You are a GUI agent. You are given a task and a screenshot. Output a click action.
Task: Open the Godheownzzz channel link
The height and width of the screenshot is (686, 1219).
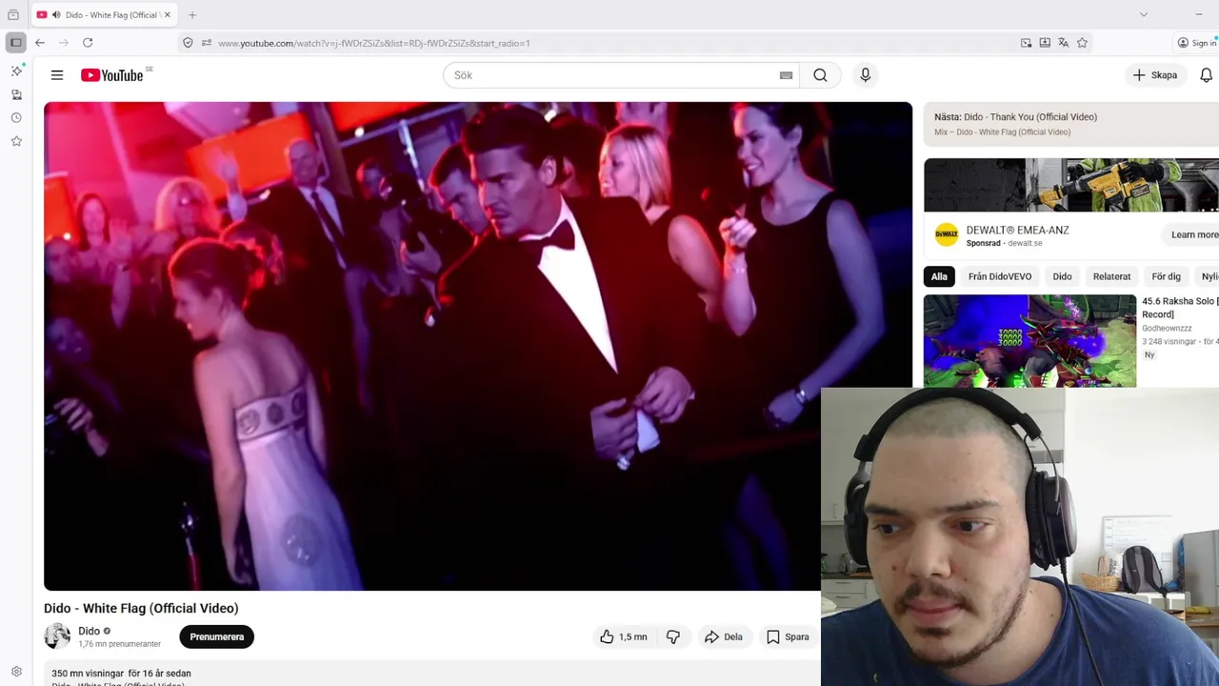click(x=1167, y=328)
